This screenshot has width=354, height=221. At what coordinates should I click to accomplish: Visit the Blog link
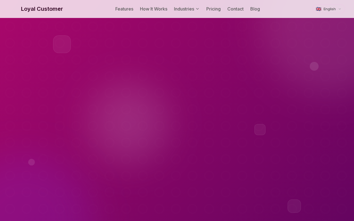click(255, 9)
